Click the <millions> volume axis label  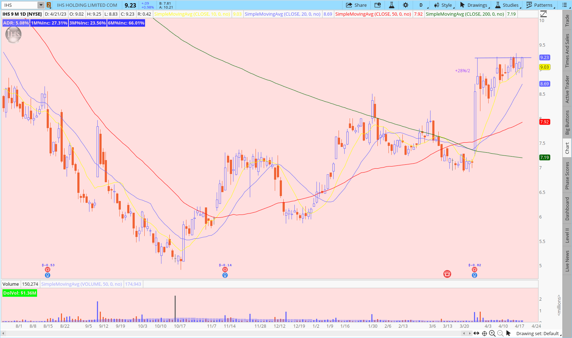click(x=559, y=305)
